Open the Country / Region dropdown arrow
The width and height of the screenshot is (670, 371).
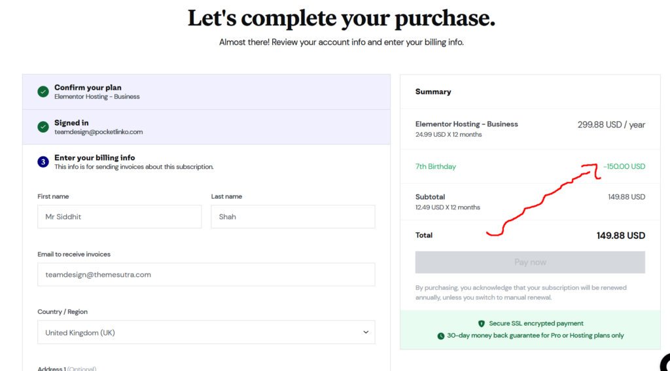[366, 332]
